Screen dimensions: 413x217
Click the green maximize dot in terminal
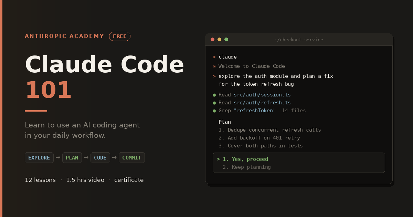pyautogui.click(x=226, y=40)
